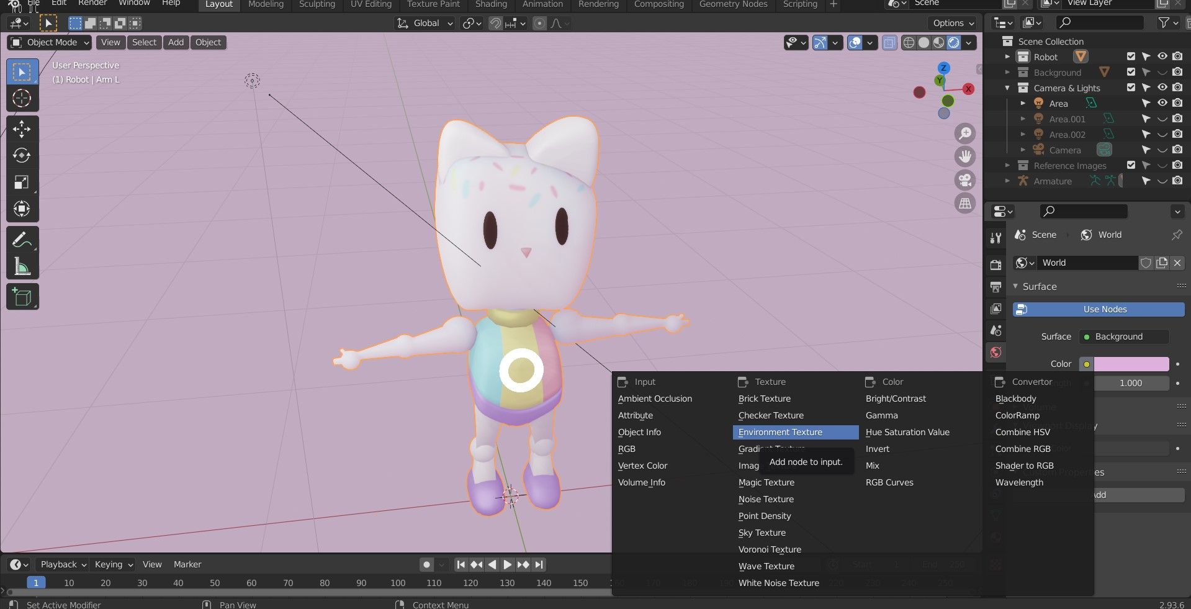Click the pink world Color swatch

point(1131,364)
